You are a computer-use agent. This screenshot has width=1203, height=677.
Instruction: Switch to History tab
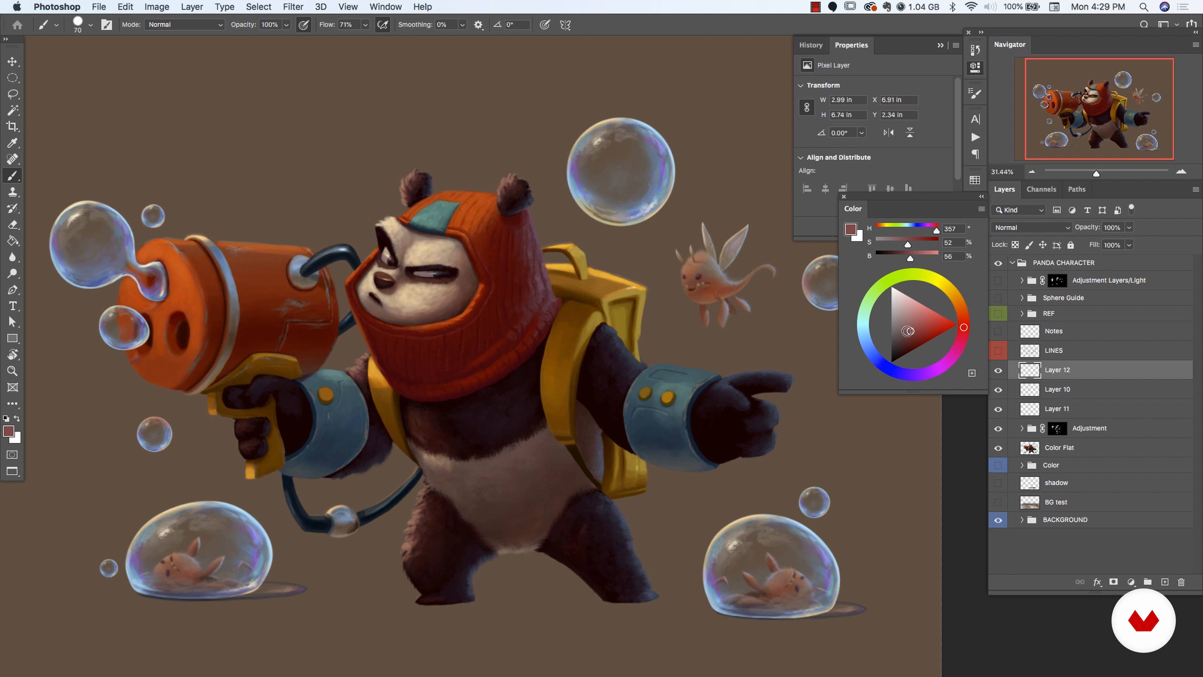[810, 45]
